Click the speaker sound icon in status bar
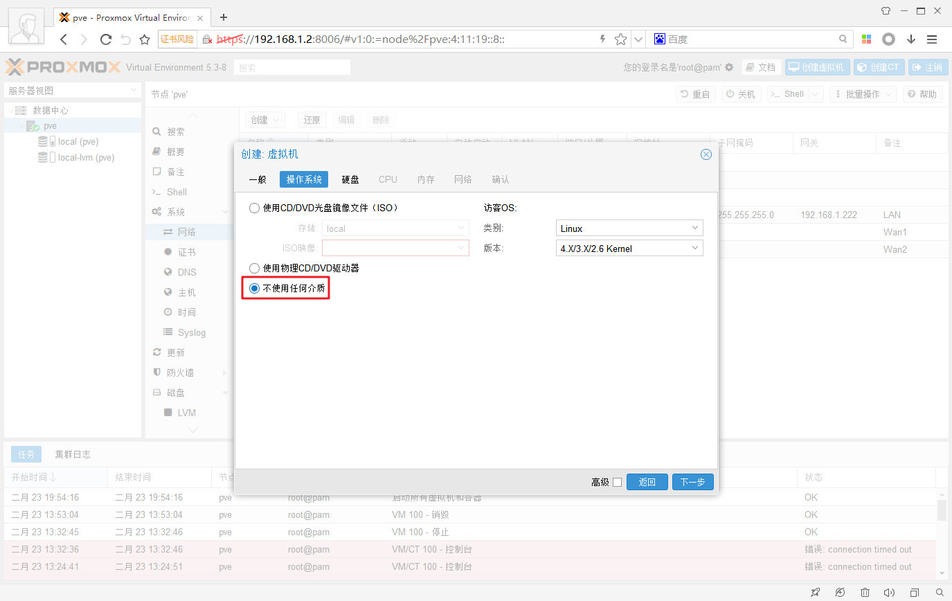Image resolution: width=952 pixels, height=601 pixels. coord(890,593)
